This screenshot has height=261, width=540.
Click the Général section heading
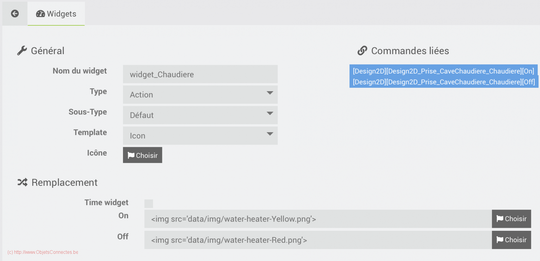[x=48, y=51]
